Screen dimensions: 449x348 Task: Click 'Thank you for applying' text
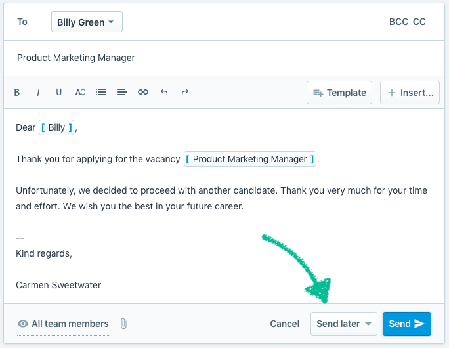[x=98, y=159]
